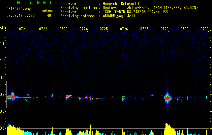The width and height of the screenshot is (212, 135).
Task: Click the 0725 time marker
Action: pos(104,29)
